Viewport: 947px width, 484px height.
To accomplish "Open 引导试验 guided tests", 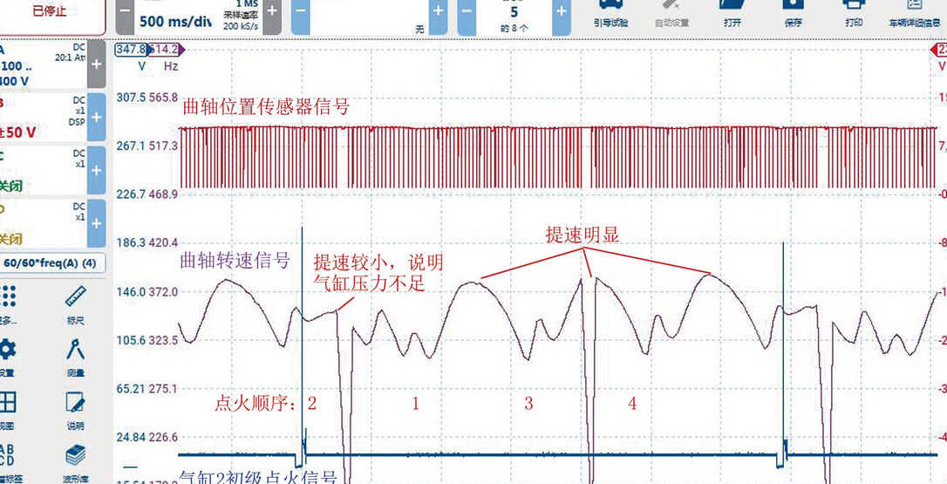I will click(x=610, y=15).
